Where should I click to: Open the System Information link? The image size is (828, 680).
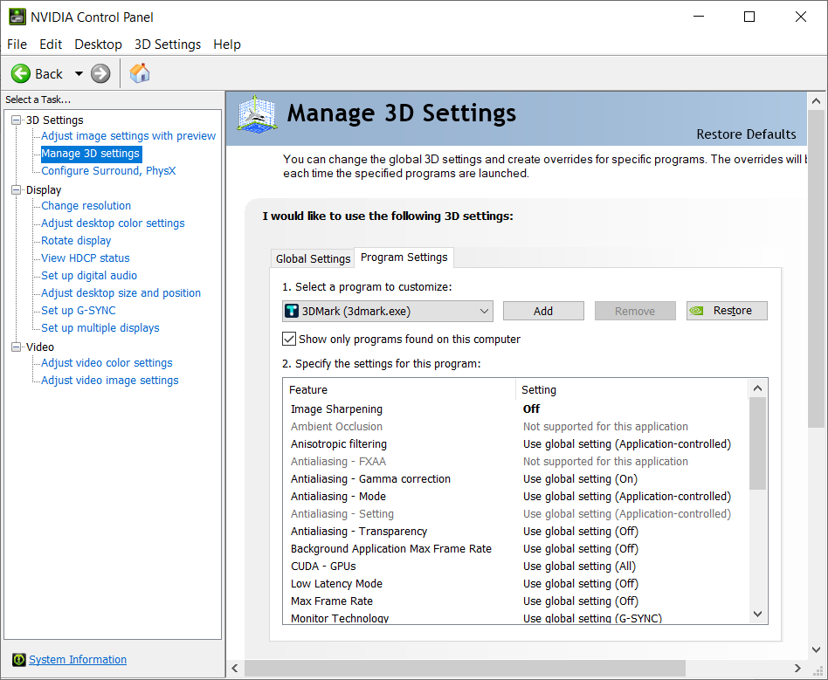(x=77, y=660)
